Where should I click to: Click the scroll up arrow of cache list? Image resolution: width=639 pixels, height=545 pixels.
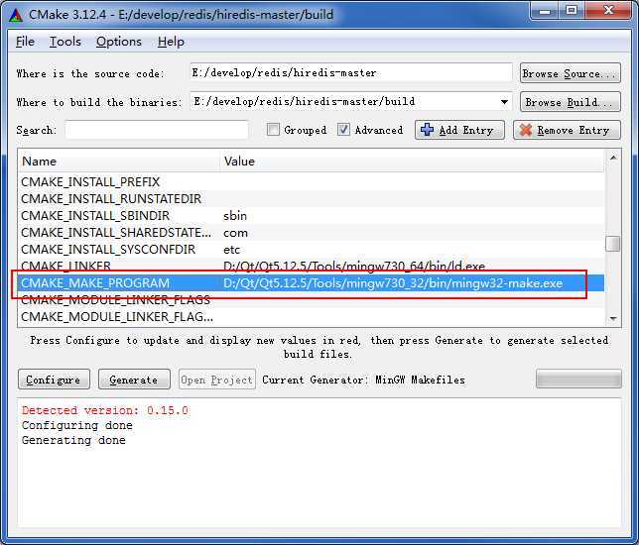coord(613,158)
